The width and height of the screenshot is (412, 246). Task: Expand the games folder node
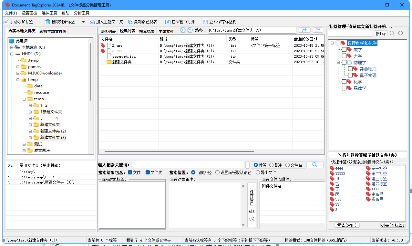click(x=18, y=67)
